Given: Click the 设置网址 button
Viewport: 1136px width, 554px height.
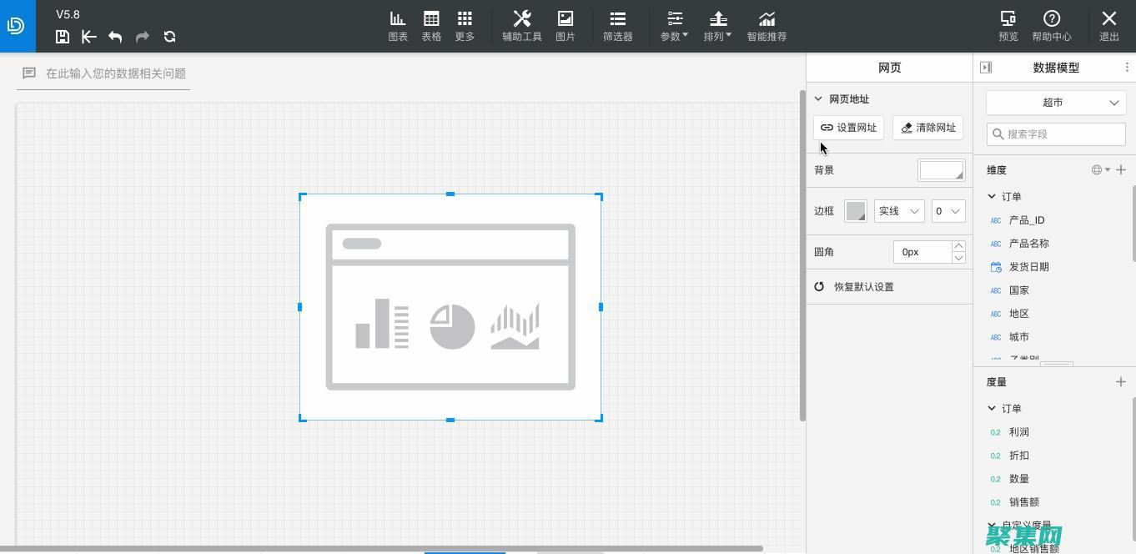Looking at the screenshot, I should click(x=848, y=128).
